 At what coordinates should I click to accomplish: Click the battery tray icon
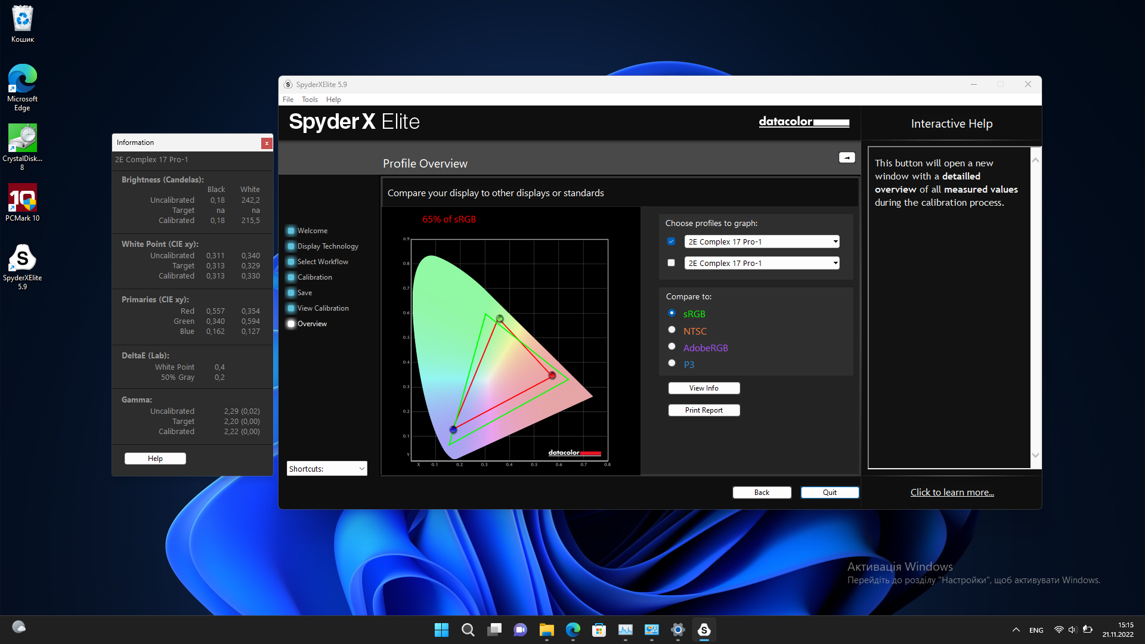[1087, 630]
